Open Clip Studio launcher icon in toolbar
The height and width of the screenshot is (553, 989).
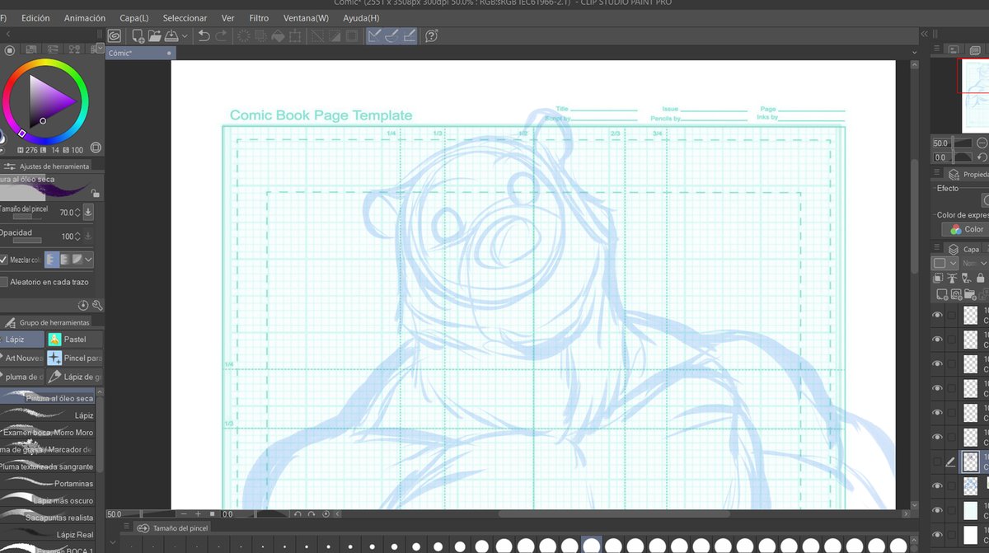[114, 35]
